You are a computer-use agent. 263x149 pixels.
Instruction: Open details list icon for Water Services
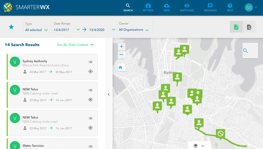[x=90, y=146]
